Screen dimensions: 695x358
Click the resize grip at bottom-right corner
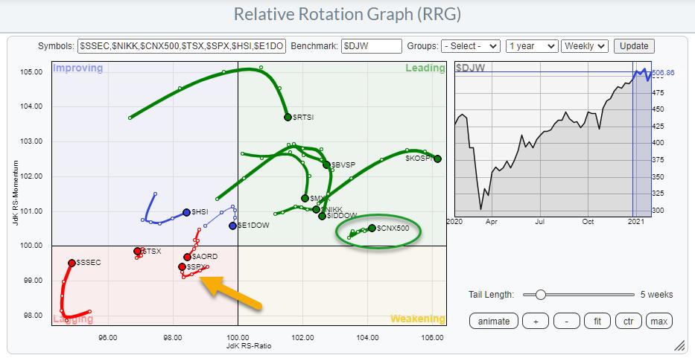tap(679, 345)
